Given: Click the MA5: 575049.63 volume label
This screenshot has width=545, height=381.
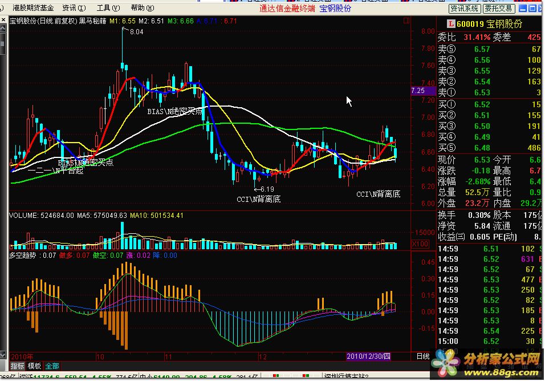Looking at the screenshot, I should [102, 216].
